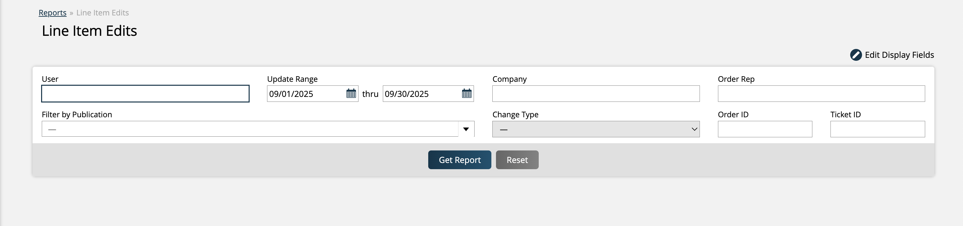Click the Change Type field label

coord(515,115)
